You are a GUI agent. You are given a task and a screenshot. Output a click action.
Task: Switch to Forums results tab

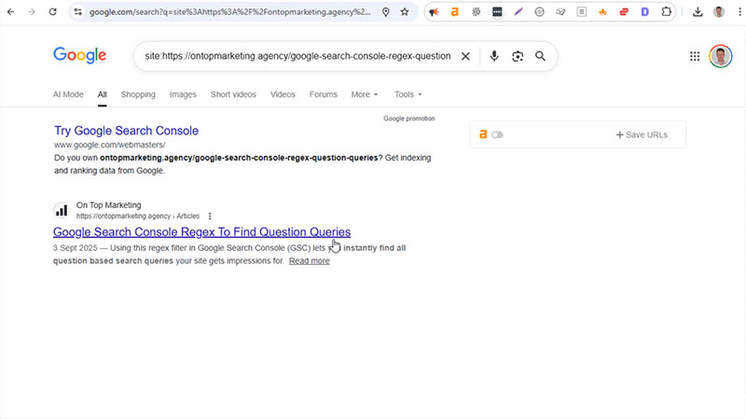coord(323,94)
